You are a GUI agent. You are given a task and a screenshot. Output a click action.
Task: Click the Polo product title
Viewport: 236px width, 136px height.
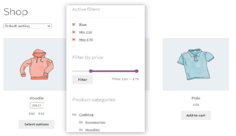click(x=196, y=98)
